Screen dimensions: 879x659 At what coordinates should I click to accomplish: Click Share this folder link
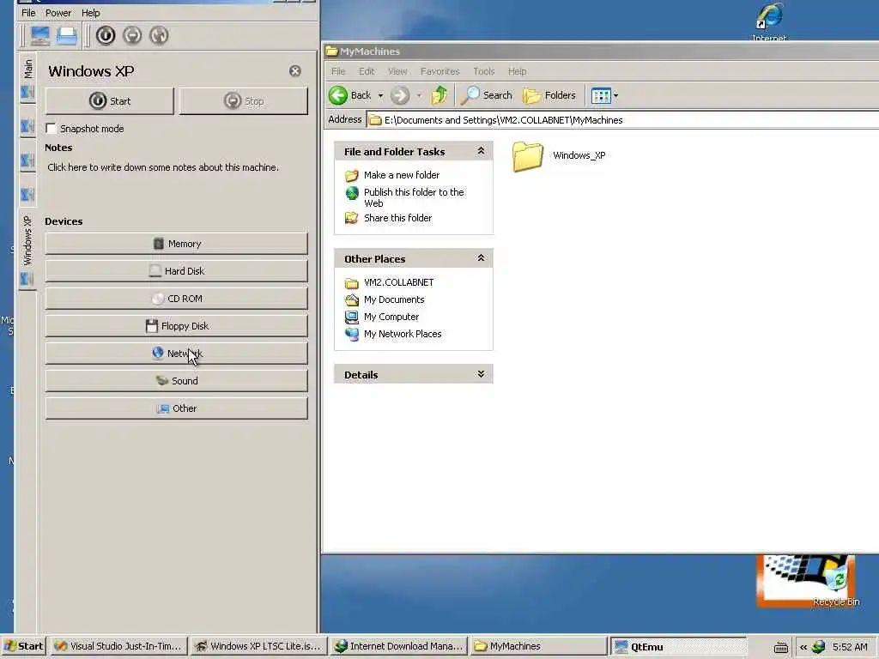coord(398,218)
